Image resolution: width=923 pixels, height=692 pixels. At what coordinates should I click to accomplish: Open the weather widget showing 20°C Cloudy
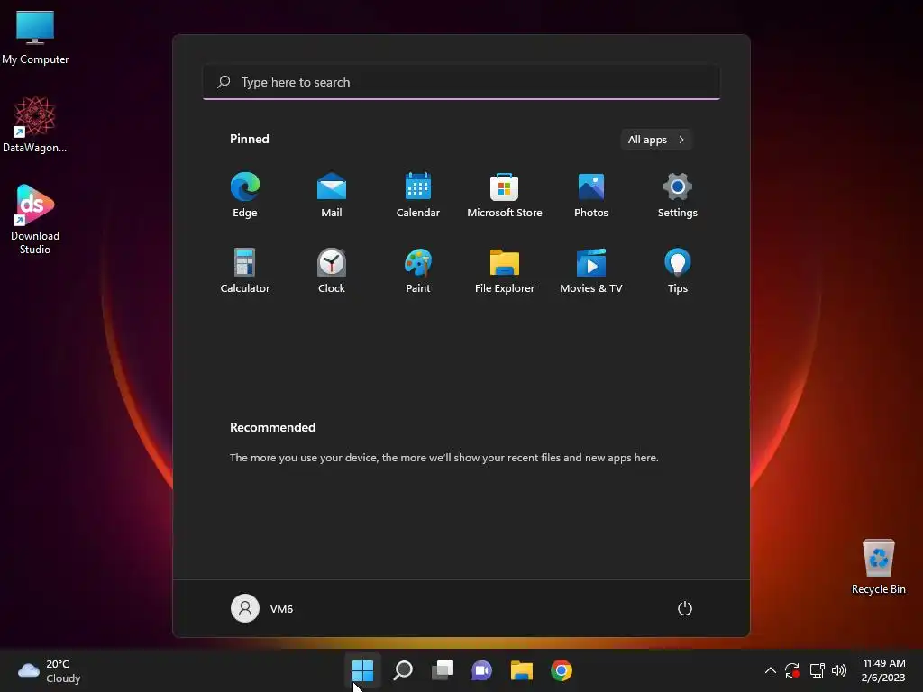[x=50, y=670]
